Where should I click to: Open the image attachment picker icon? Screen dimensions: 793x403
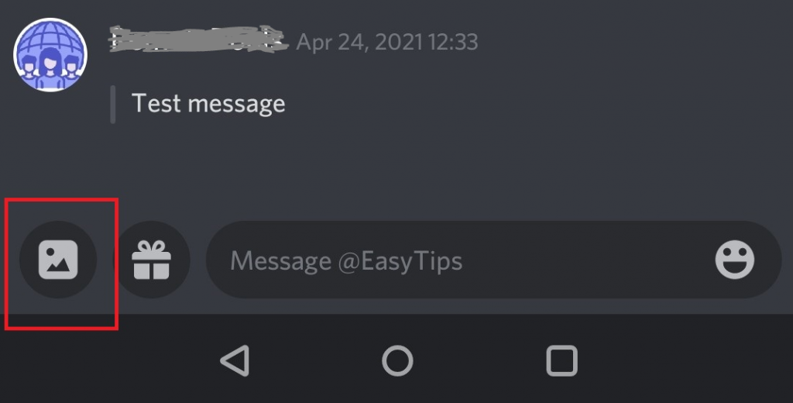tap(58, 260)
